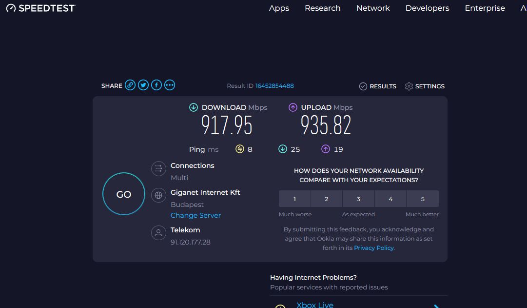Viewport: 527px width, 308px height.
Task: Share result via Facebook icon
Action: pyautogui.click(x=156, y=85)
